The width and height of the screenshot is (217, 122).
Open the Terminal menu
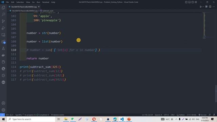[46, 2]
